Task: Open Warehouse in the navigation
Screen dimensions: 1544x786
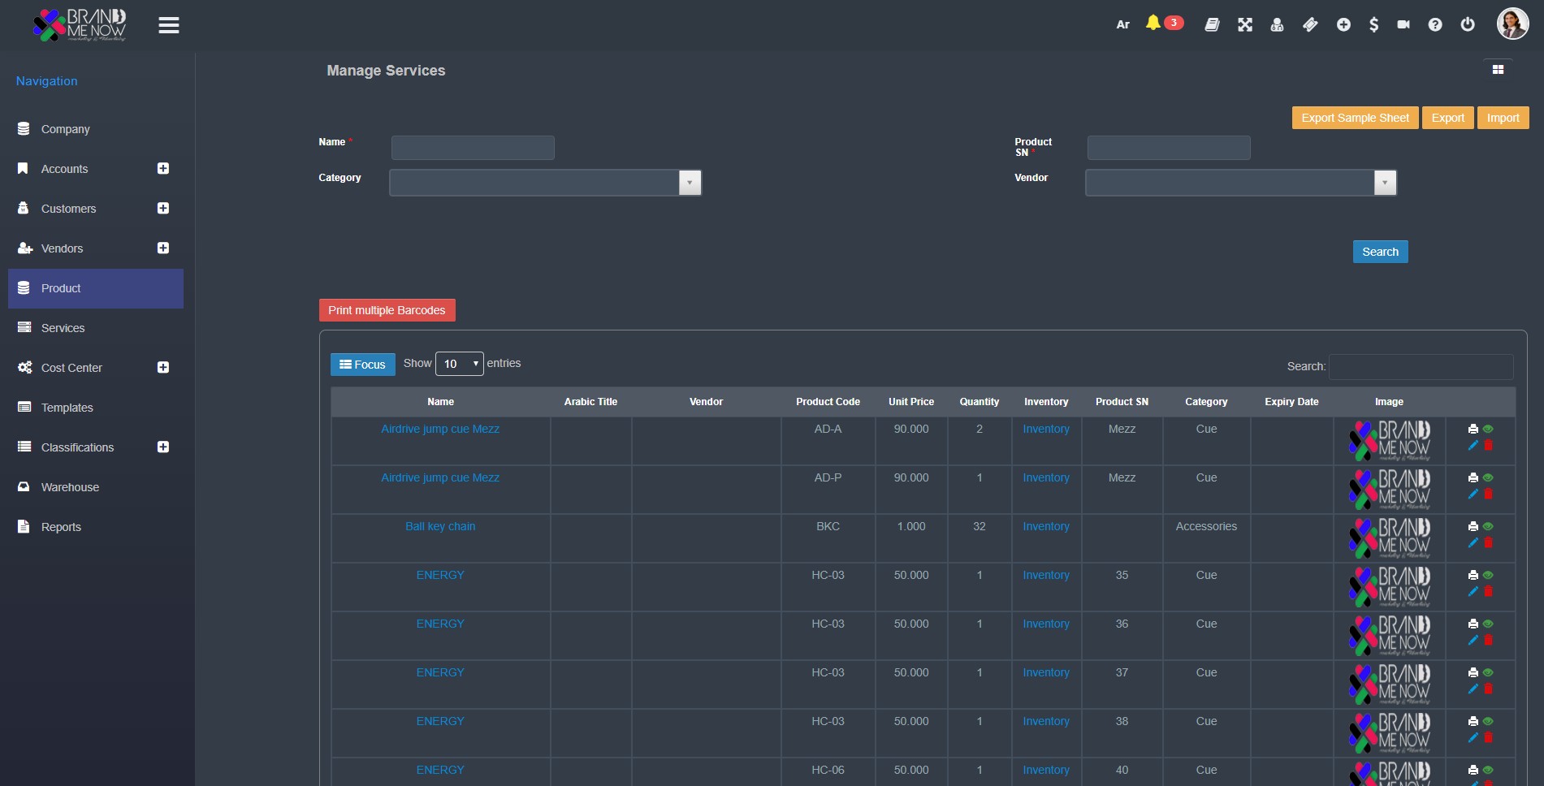Action: (x=70, y=487)
